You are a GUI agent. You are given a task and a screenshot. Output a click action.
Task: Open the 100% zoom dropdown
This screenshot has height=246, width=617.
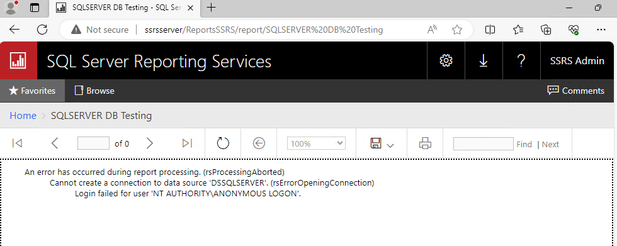[316, 143]
